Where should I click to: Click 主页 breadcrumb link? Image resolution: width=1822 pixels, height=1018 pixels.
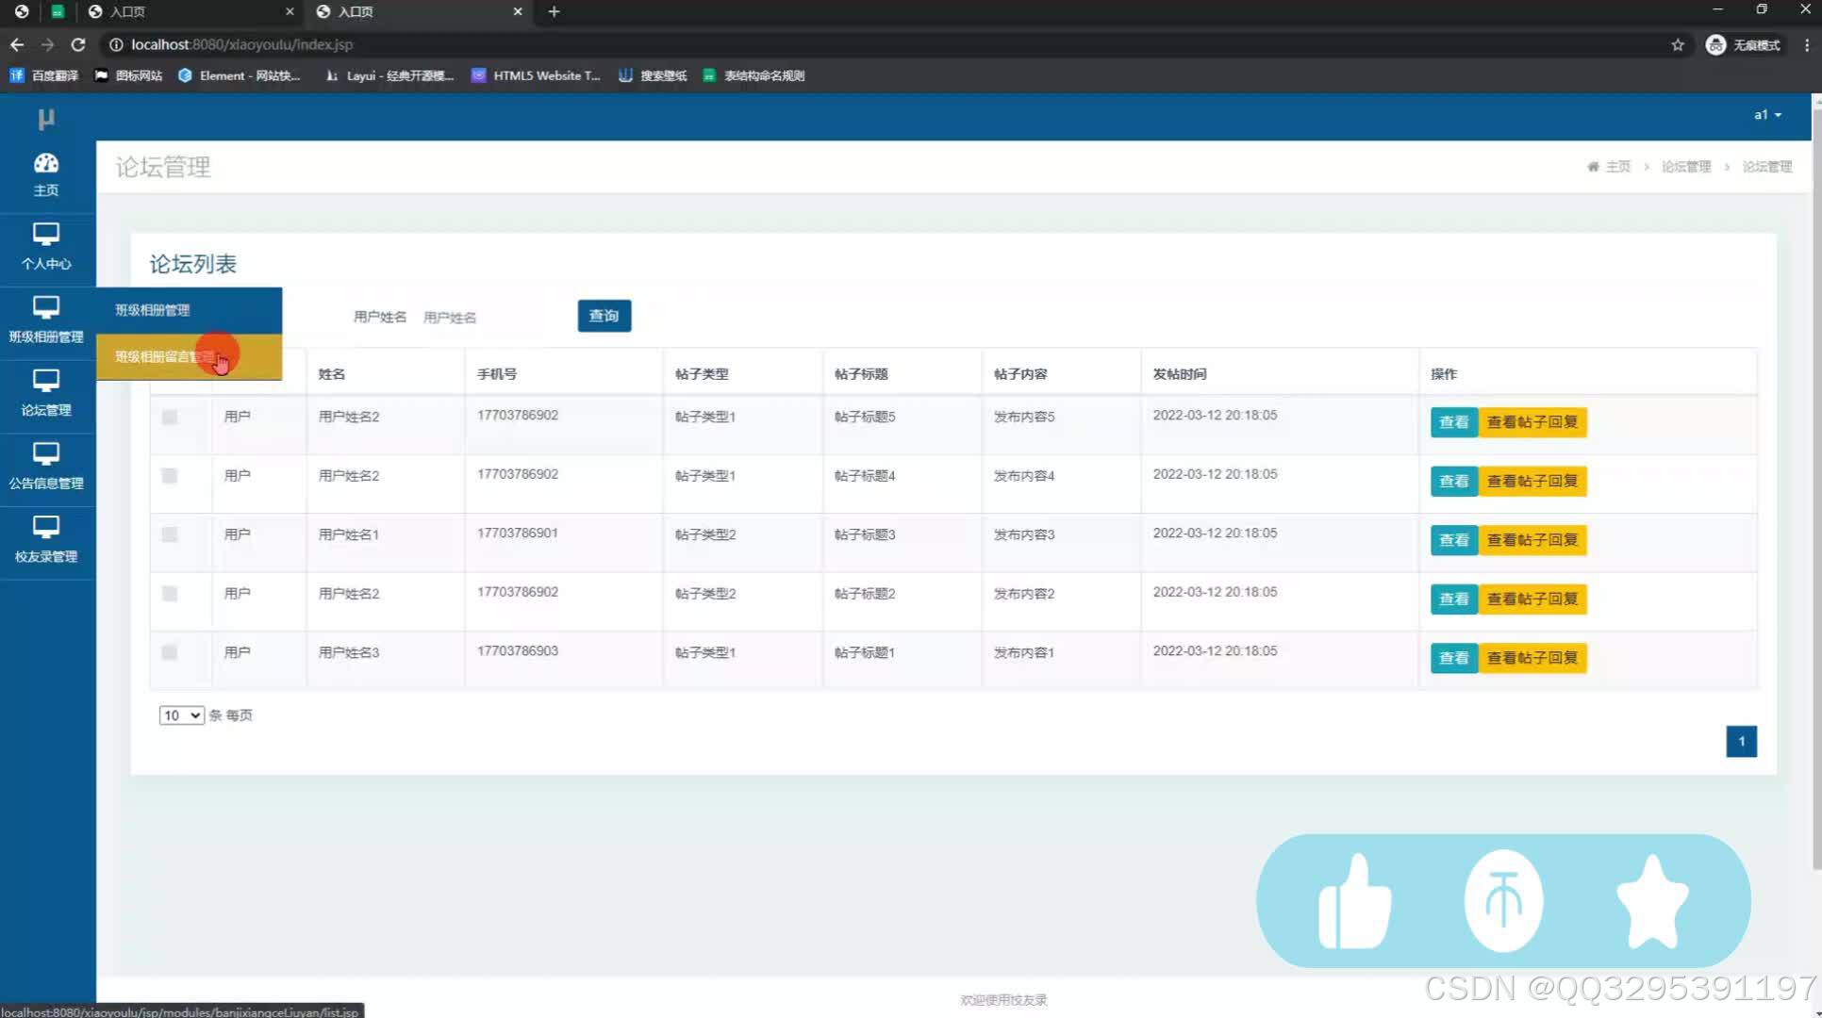tap(1618, 167)
